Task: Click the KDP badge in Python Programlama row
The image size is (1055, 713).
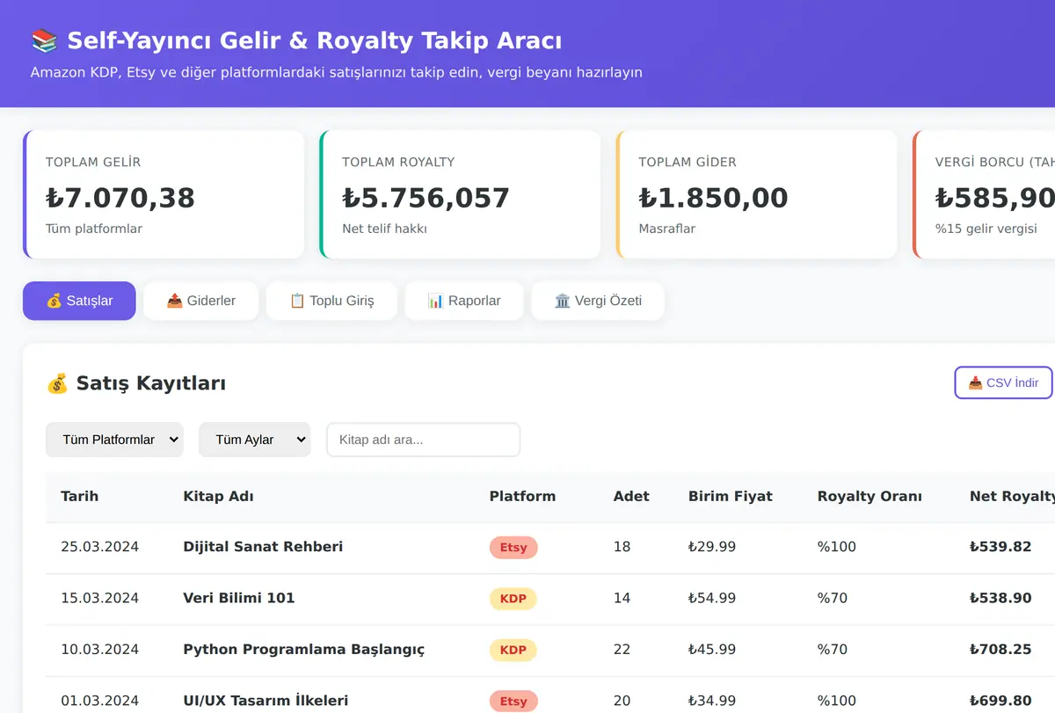Action: coord(513,651)
